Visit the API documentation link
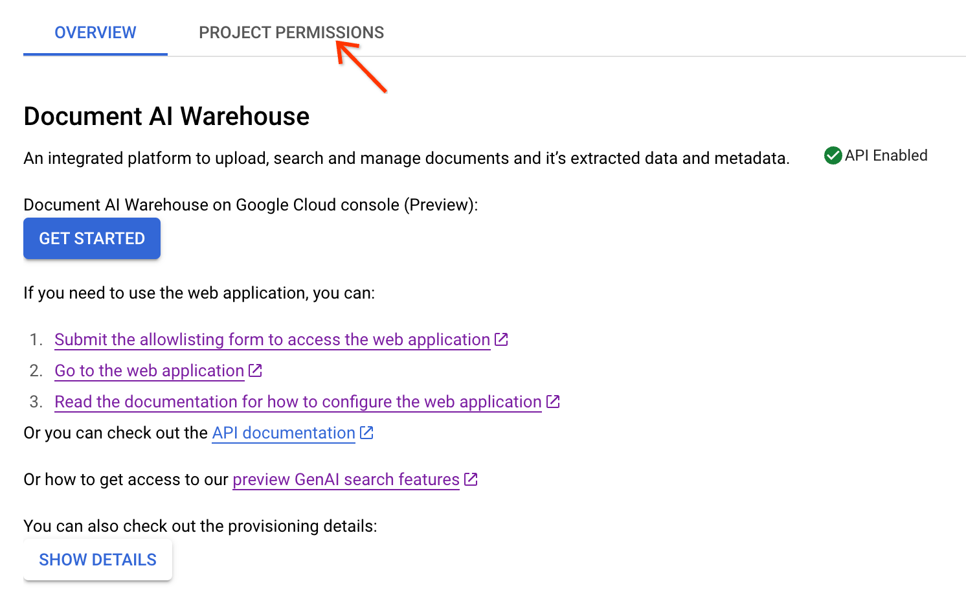This screenshot has height=614, width=966. point(284,433)
